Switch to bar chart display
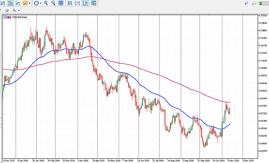Screen dimensions: 269x163 [3, 3]
